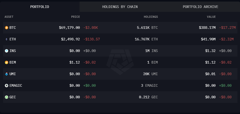Image resolution: width=240 pixels, height=114 pixels.
Task: Sort by the Value column header
Action: (211, 17)
